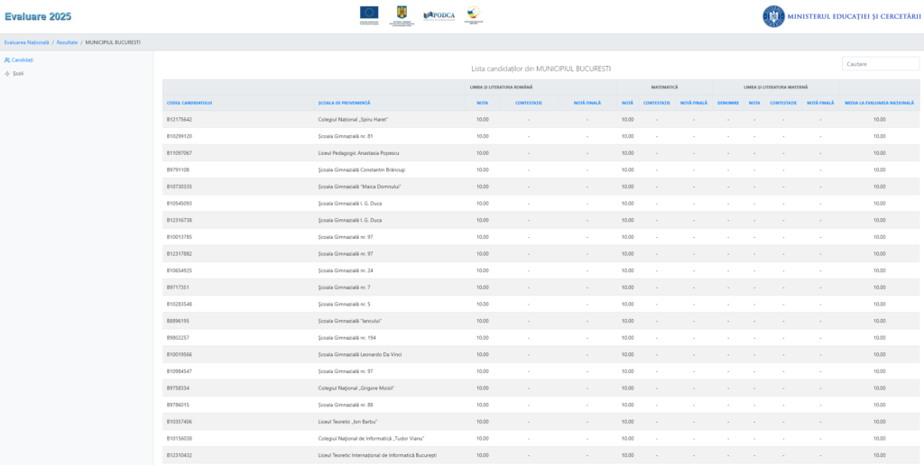Viewport: 924px width, 465px height.
Task: Click Școala Gimnazială nr. 194 cell
Action: 346,337
